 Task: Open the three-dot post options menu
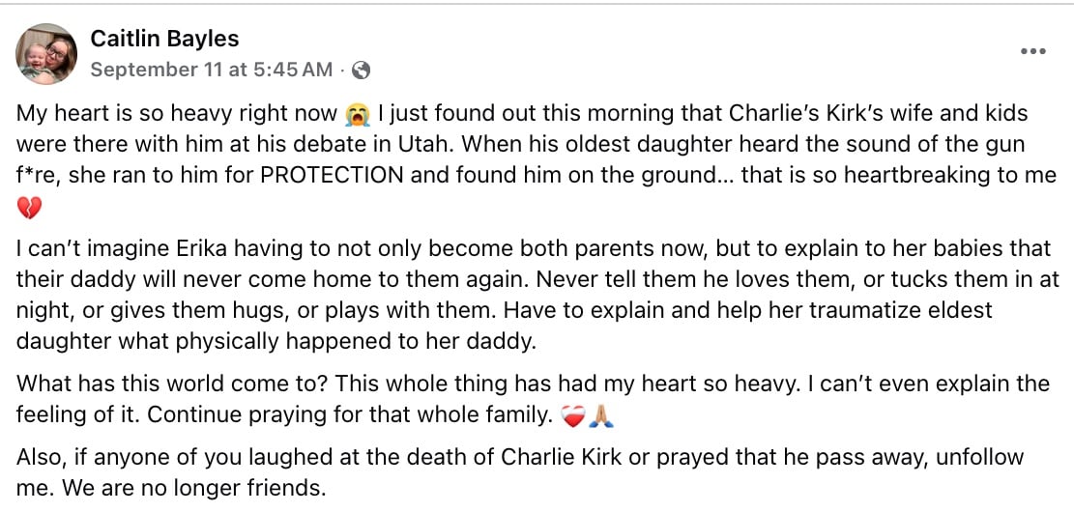pyautogui.click(x=1032, y=51)
